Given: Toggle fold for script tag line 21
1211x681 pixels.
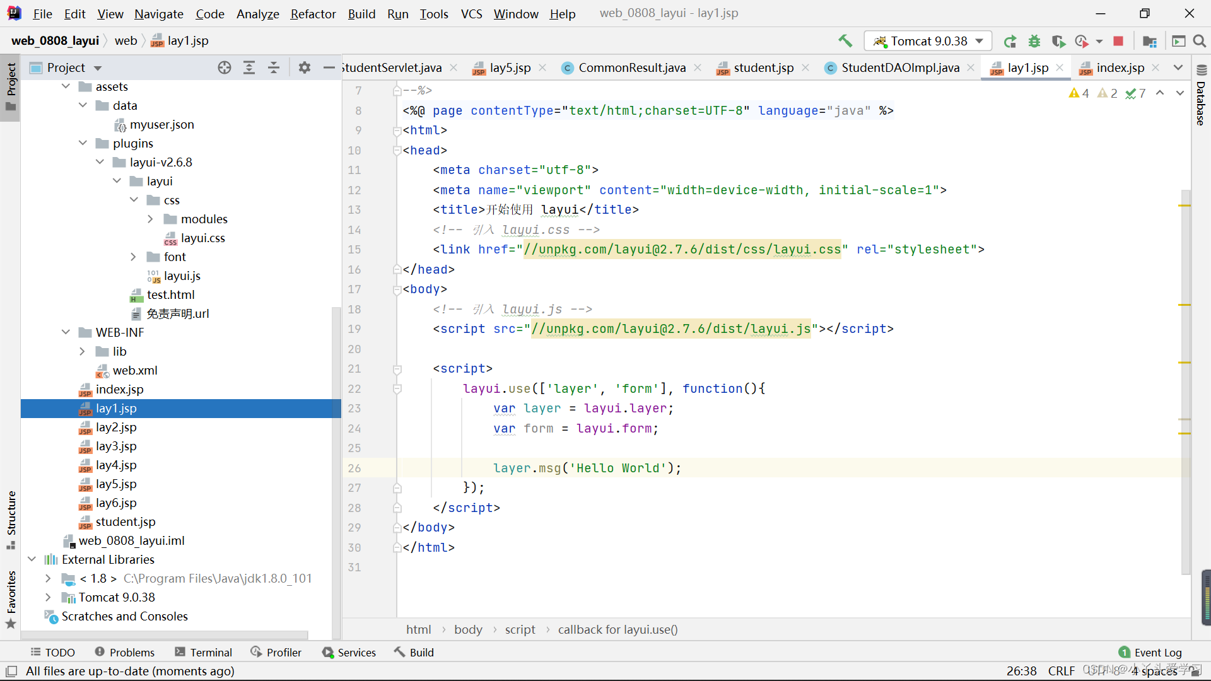Looking at the screenshot, I should [397, 369].
